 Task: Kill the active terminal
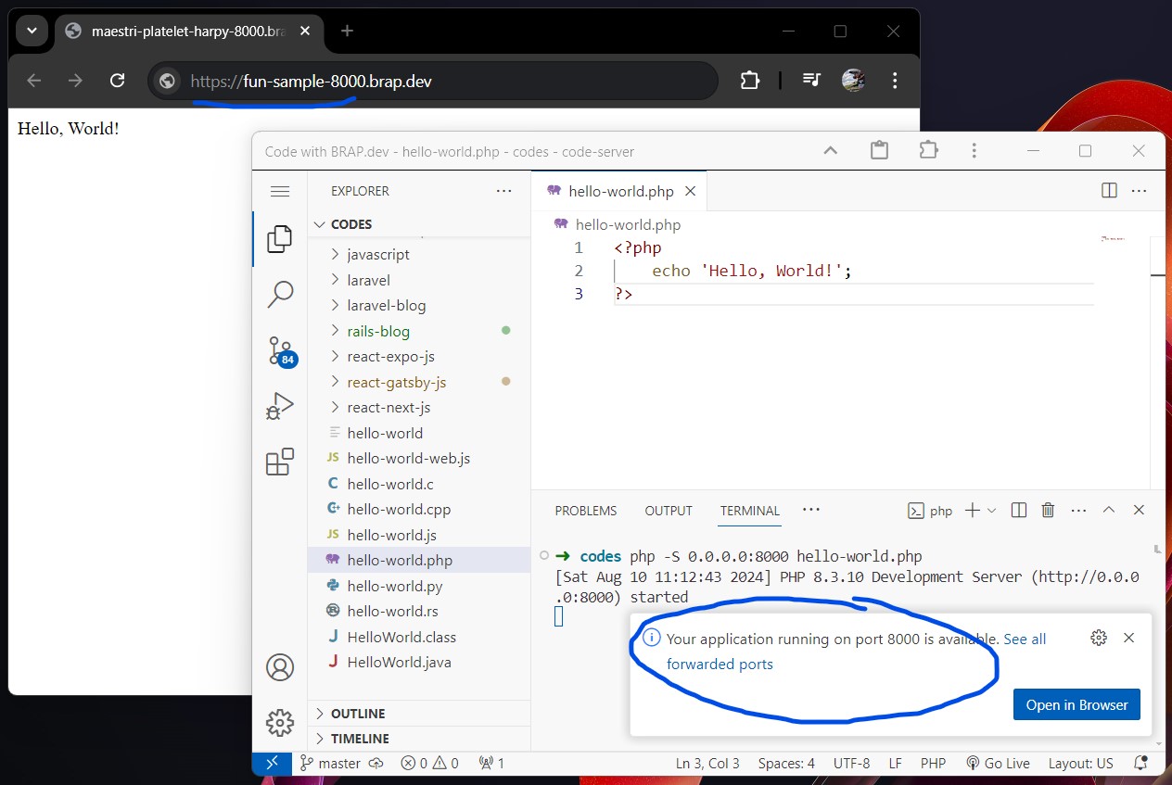1047,510
